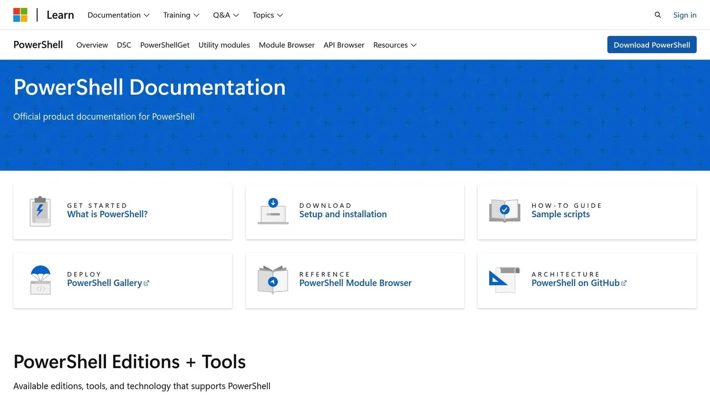Open the Sample scripts link
The height and width of the screenshot is (399, 710).
pos(560,214)
